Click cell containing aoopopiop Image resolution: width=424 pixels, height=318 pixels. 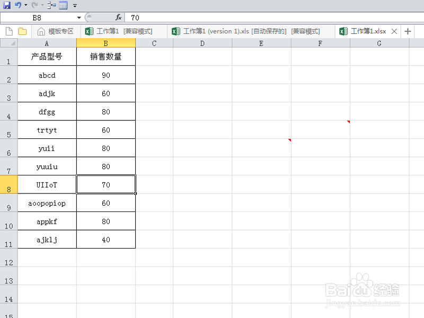click(47, 203)
